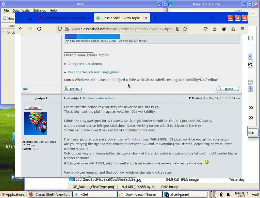The image size is (260, 198).
Task: Click 84.8 KiB size cell in Thunar
Action: pos(172,179)
